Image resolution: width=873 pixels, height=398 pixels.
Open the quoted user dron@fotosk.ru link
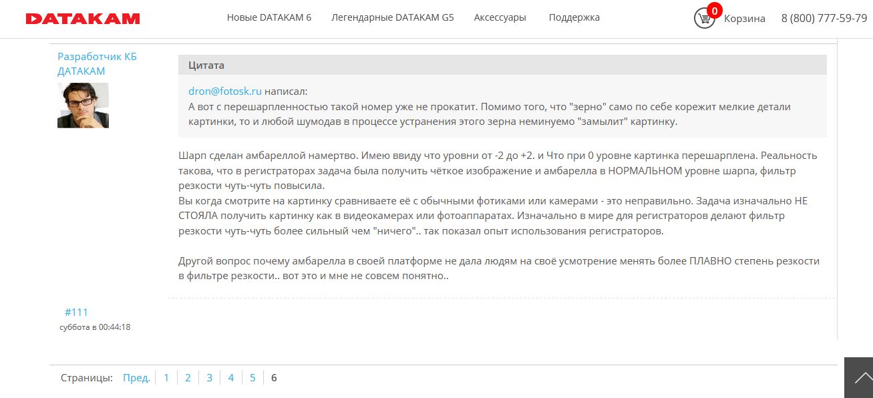coord(224,91)
